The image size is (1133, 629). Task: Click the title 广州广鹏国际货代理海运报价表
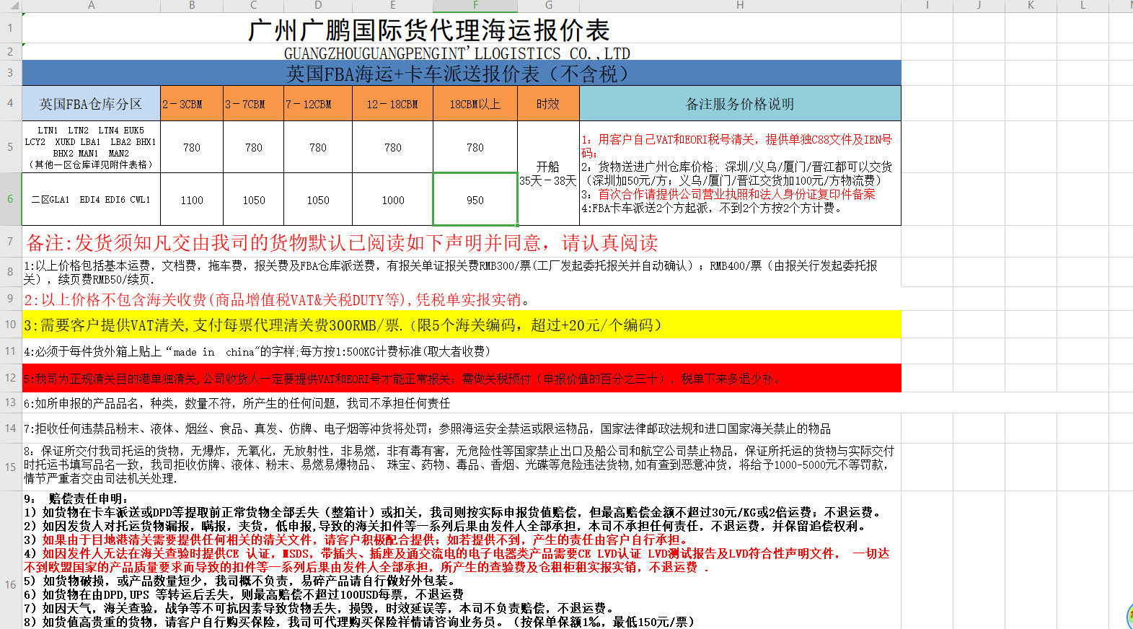(429, 30)
